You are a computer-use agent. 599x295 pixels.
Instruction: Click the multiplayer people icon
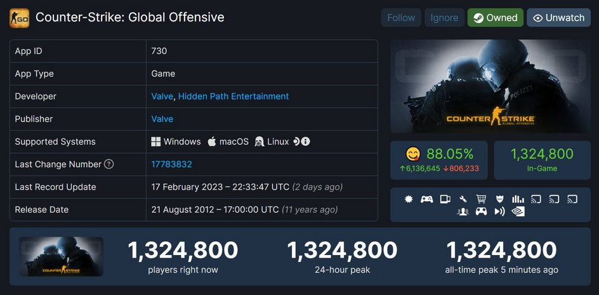[463, 211]
